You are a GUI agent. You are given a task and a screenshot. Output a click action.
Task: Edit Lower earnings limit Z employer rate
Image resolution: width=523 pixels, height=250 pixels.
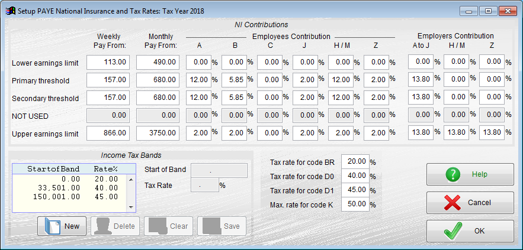[492, 61]
